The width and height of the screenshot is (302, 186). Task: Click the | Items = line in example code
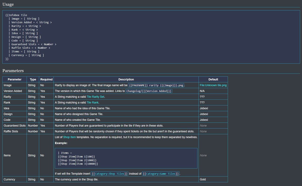65,153
